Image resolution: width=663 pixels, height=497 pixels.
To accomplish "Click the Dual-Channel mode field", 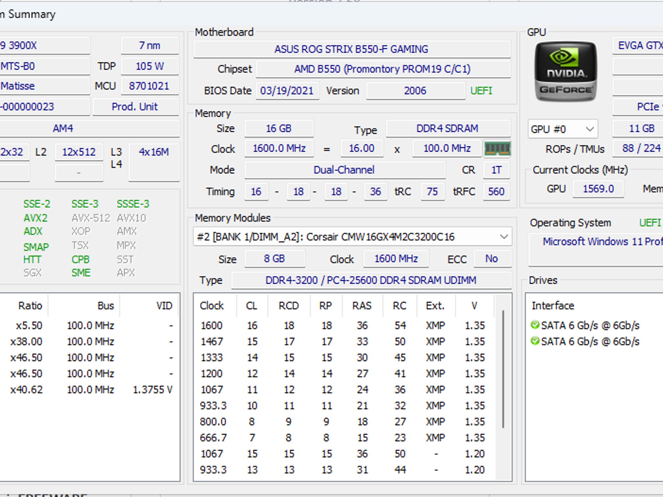I will click(345, 170).
